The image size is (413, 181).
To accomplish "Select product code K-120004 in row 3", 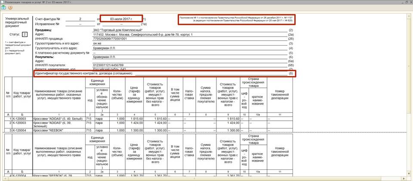I will (20, 129).
